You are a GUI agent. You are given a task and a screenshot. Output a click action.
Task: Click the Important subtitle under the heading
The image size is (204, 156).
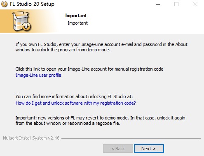[x=77, y=23]
